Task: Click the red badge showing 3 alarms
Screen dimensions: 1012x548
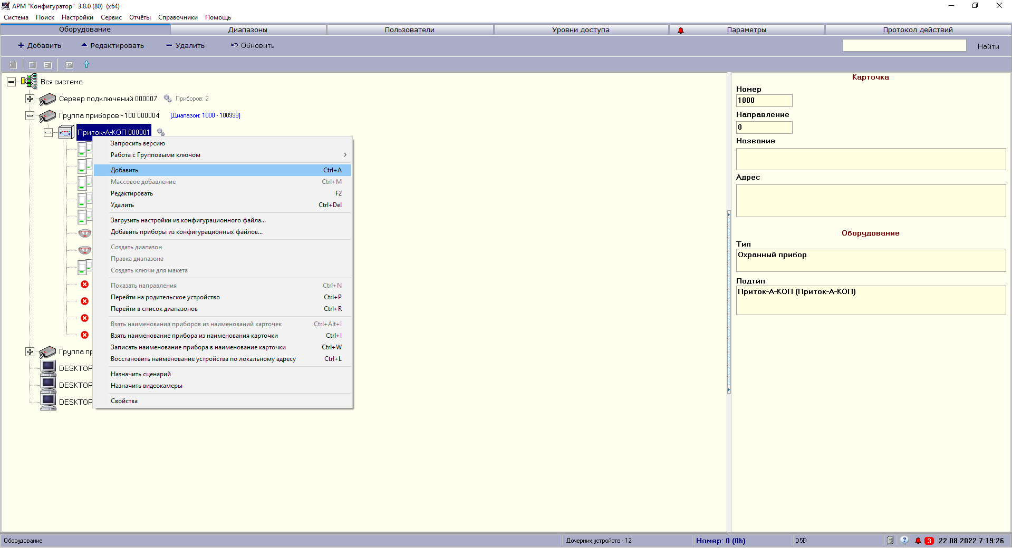Action: (x=929, y=541)
